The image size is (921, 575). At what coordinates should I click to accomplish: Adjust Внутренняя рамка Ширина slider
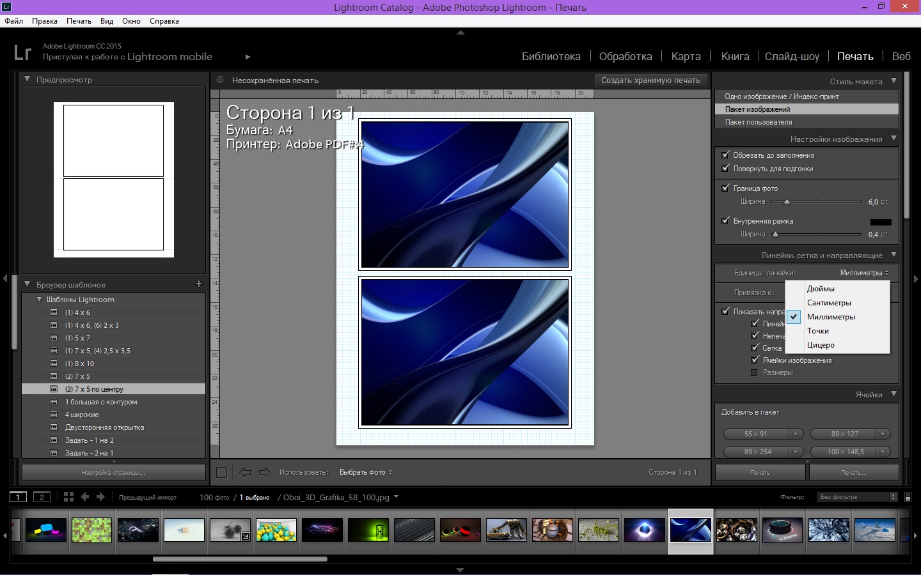(775, 234)
